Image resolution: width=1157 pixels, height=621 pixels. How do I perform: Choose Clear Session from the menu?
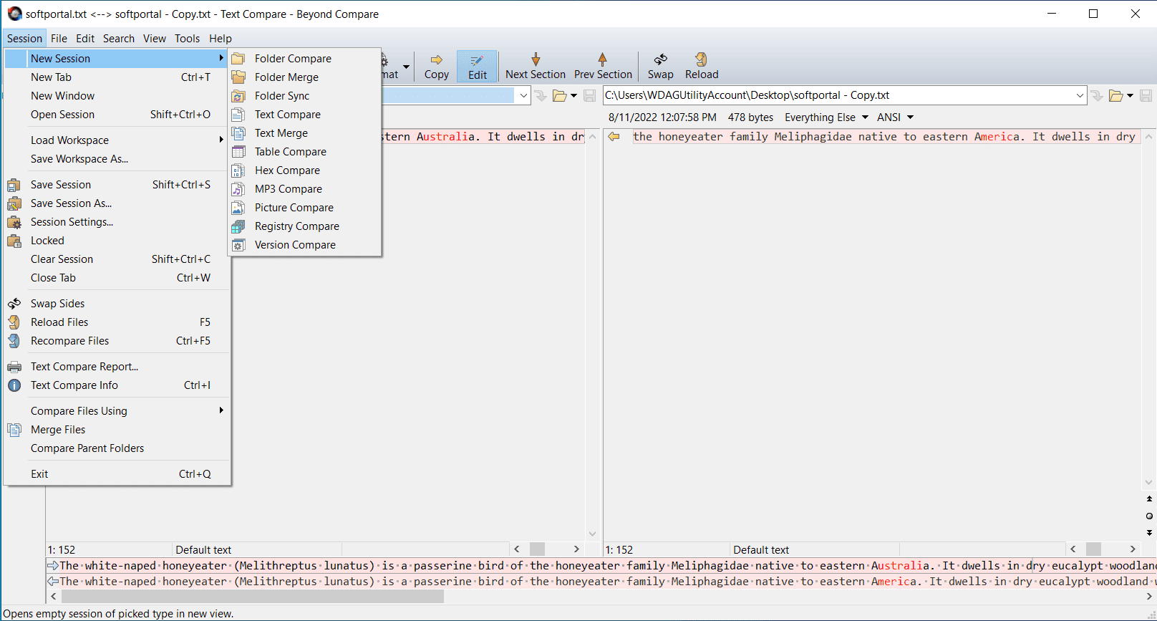coord(117,259)
